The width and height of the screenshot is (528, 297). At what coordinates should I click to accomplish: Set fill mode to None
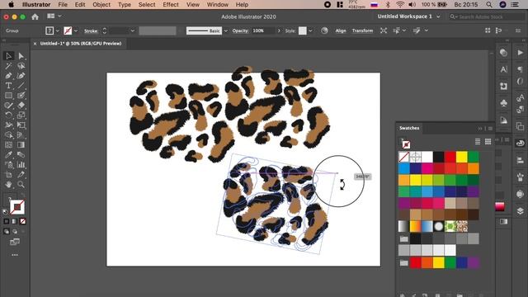[22, 221]
